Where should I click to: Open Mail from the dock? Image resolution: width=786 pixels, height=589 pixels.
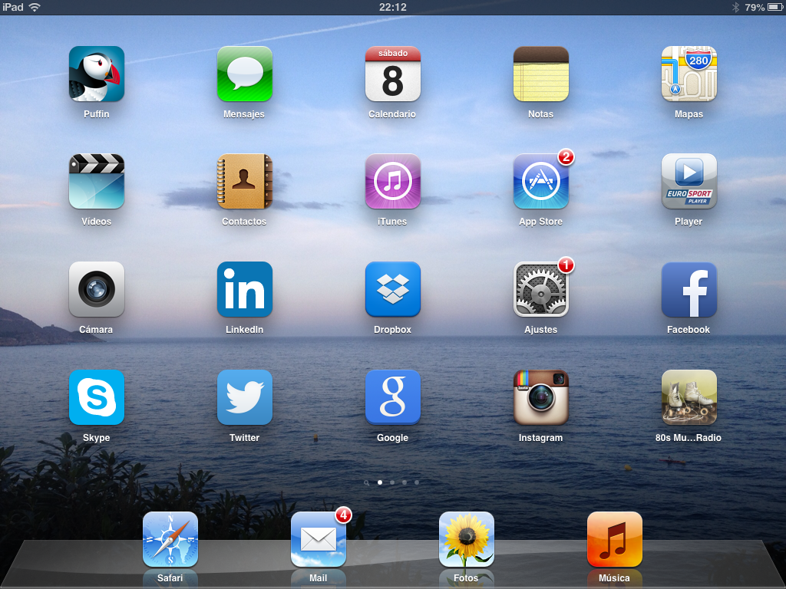click(319, 539)
